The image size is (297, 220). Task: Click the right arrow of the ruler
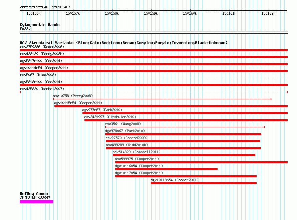[286, 10]
